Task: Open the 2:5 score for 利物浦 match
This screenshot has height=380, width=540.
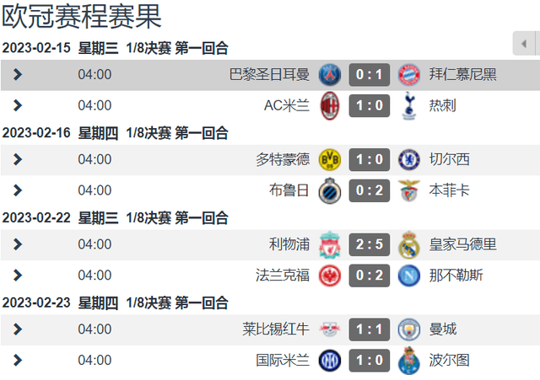Action: 370,244
